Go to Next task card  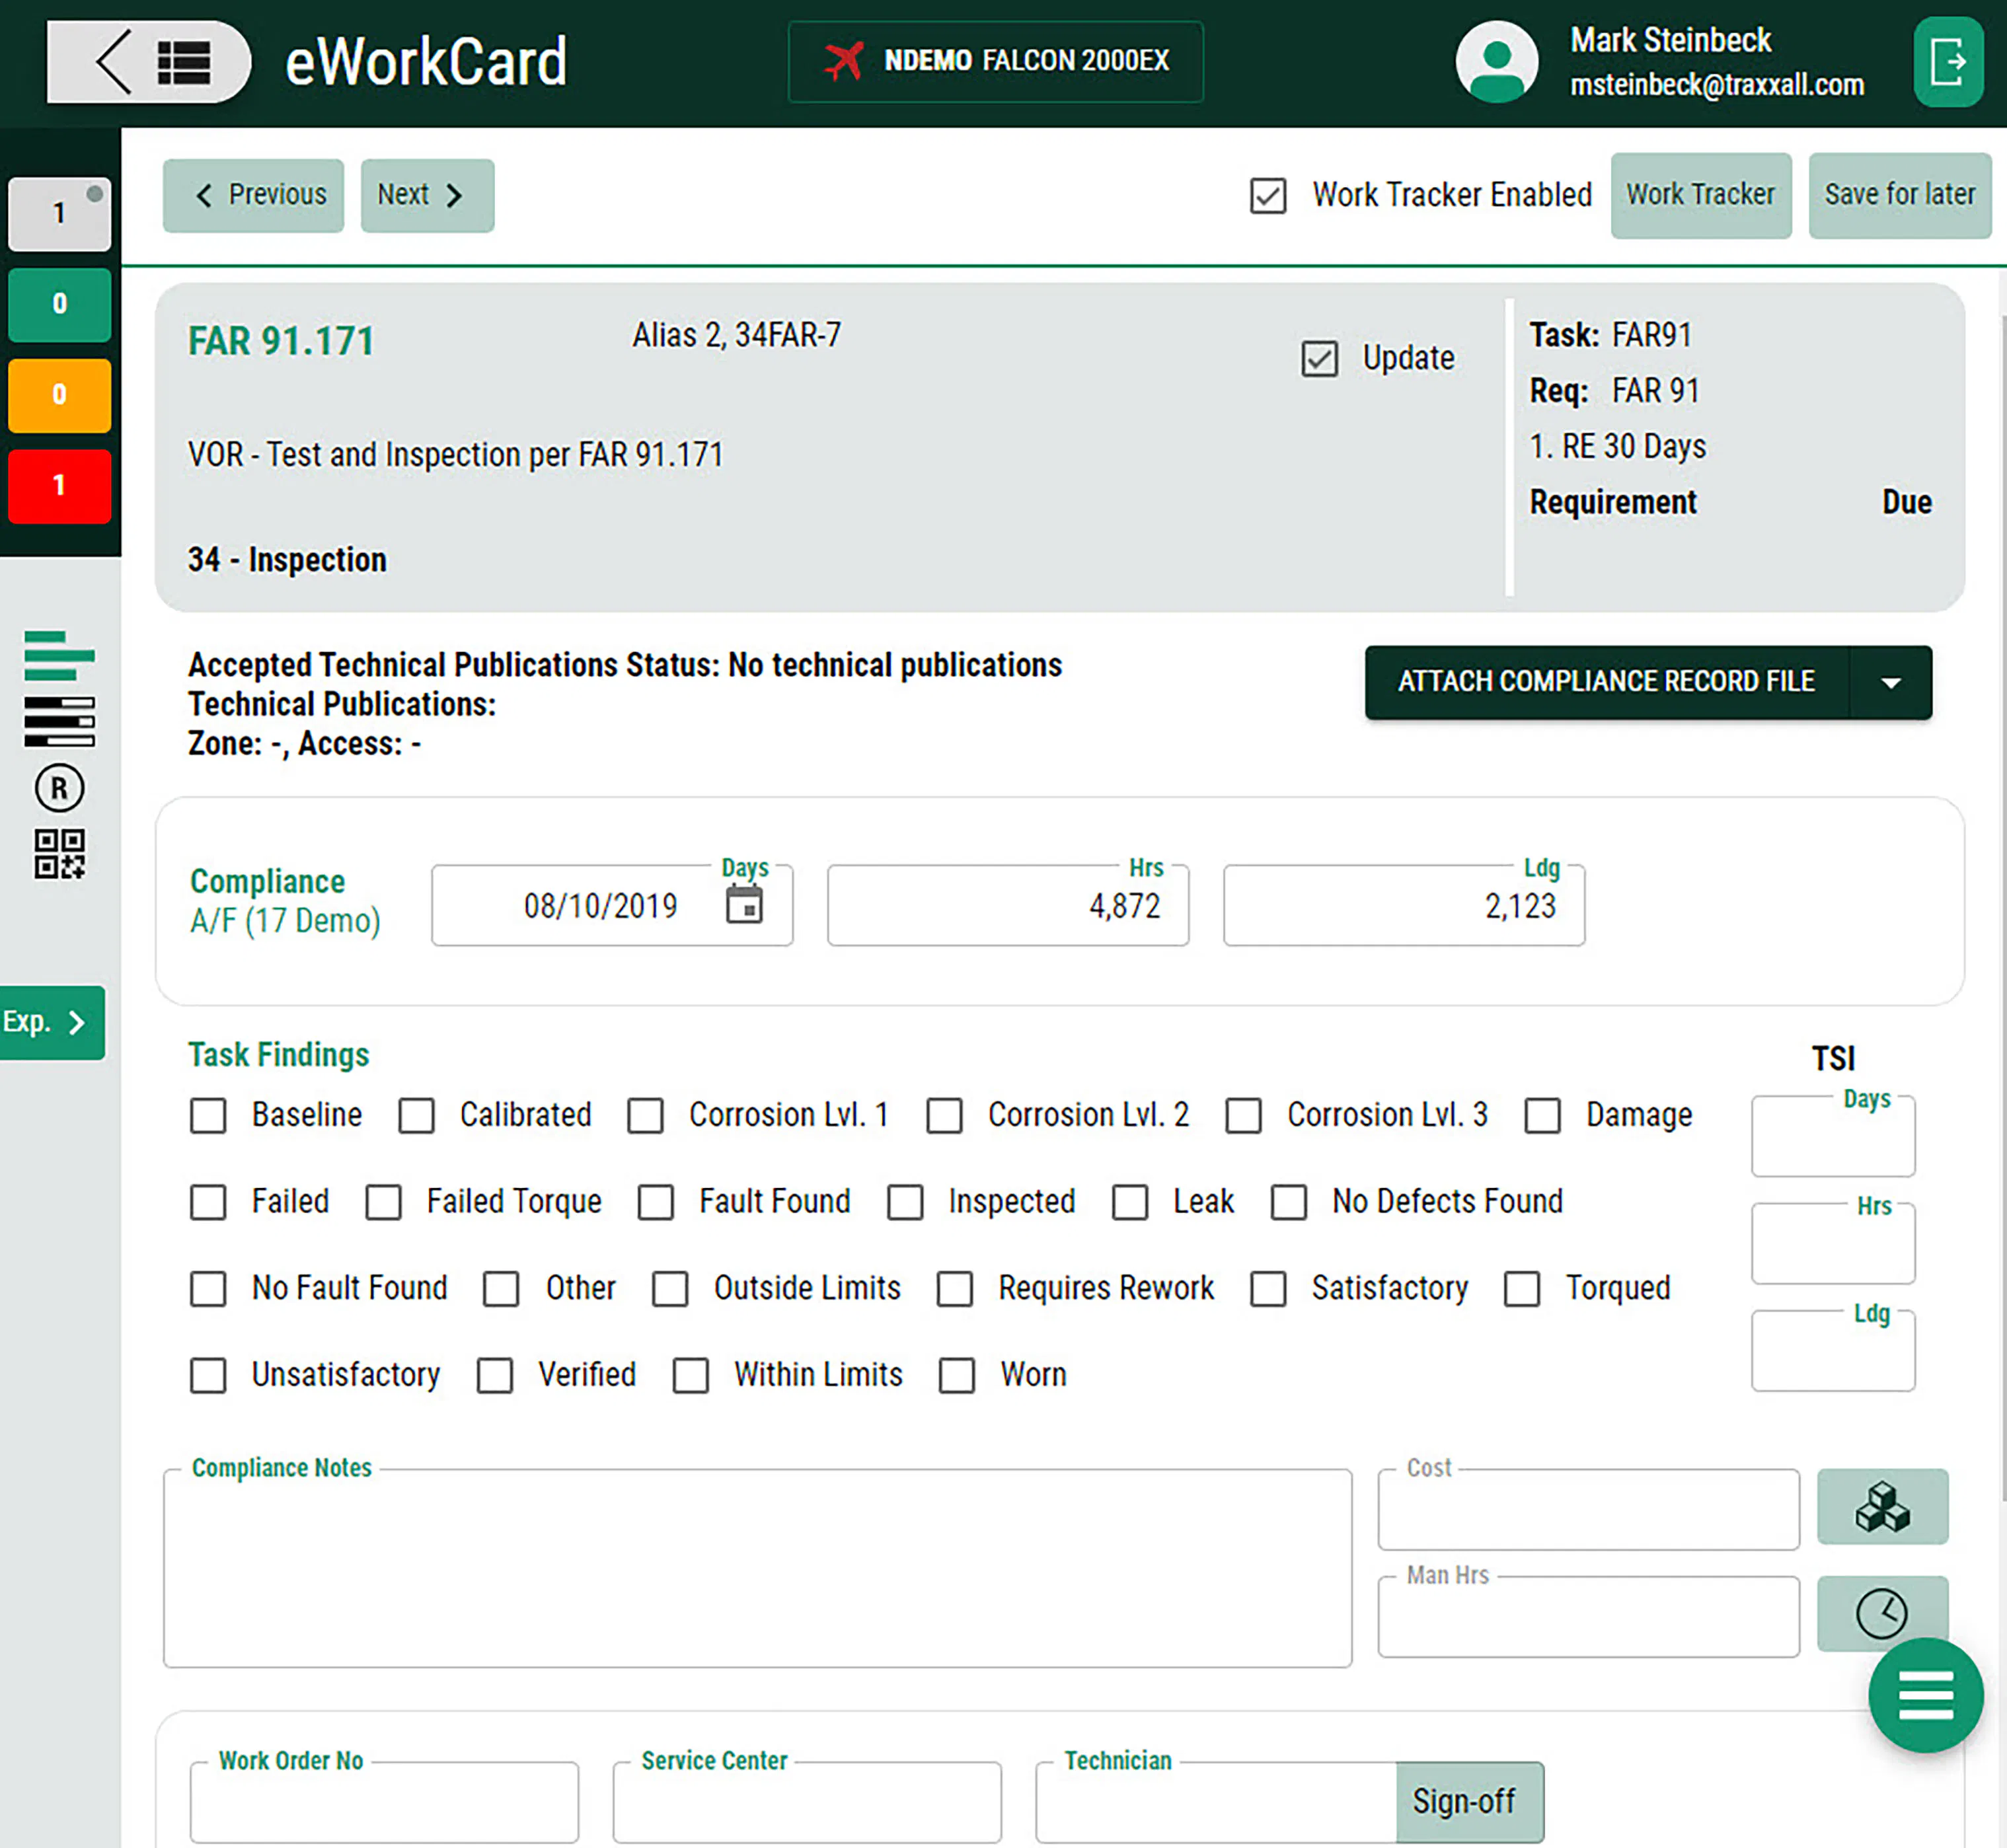click(427, 195)
